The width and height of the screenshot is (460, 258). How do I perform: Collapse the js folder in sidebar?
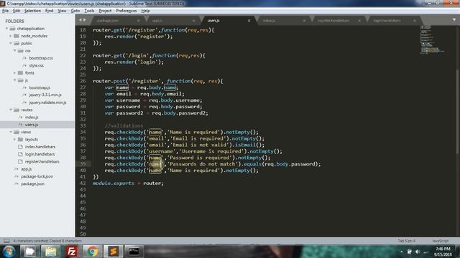click(x=14, y=80)
